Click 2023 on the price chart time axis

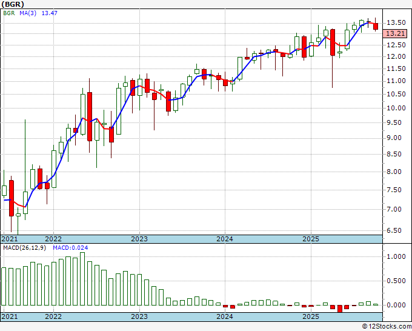point(139,239)
